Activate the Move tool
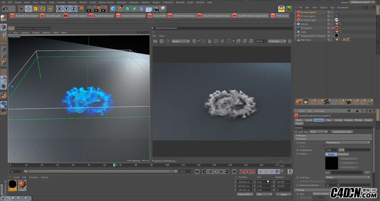 28,9
